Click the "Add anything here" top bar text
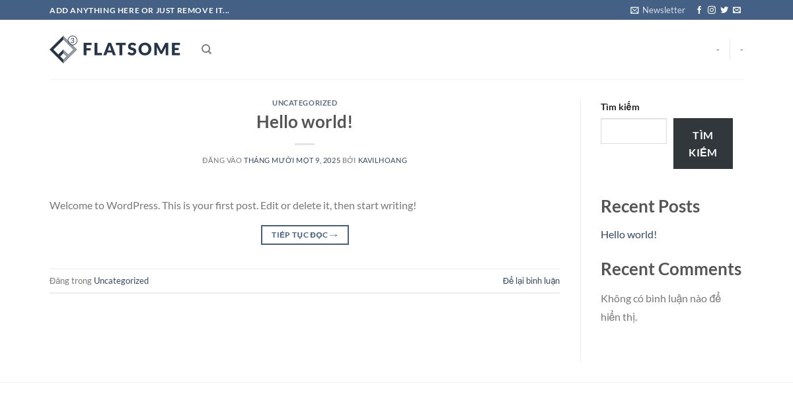The width and height of the screenshot is (793, 396). [x=139, y=10]
